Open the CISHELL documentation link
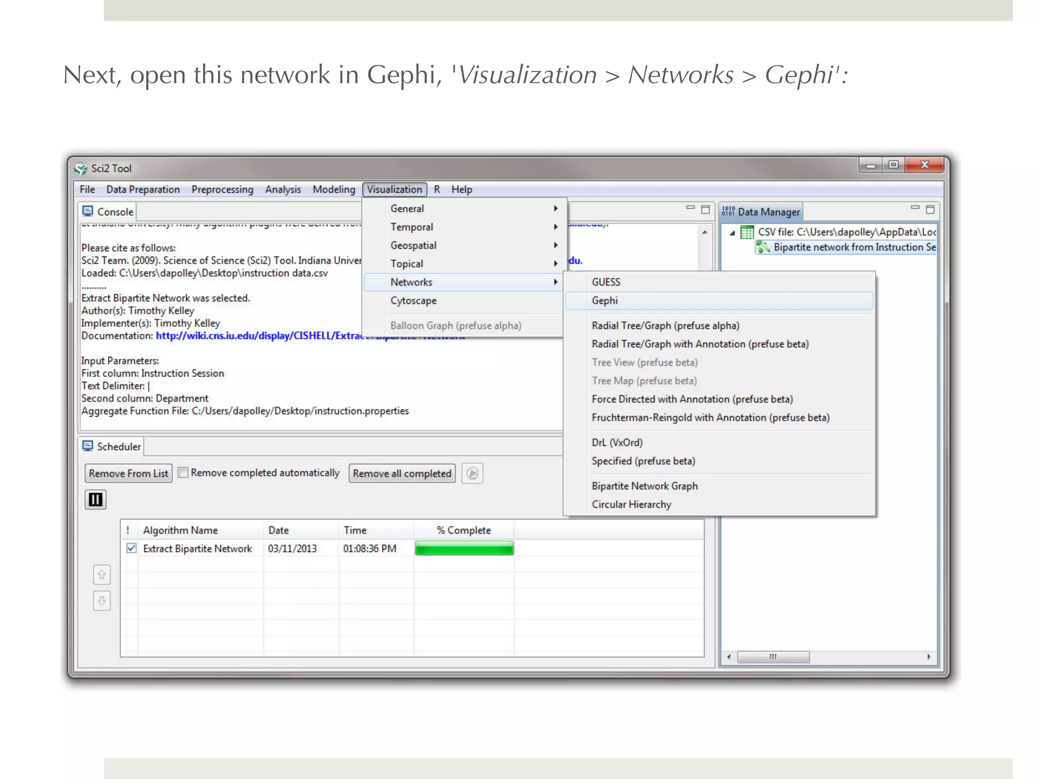Screen dimensions: 1039x779 [x=259, y=336]
